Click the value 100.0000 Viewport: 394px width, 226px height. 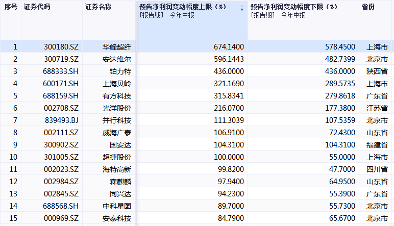click(x=229, y=157)
